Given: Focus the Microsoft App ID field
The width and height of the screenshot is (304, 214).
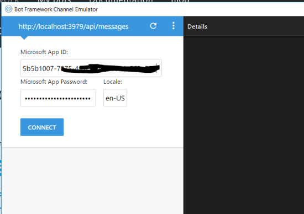Looking at the screenshot, I should tap(91, 68).
